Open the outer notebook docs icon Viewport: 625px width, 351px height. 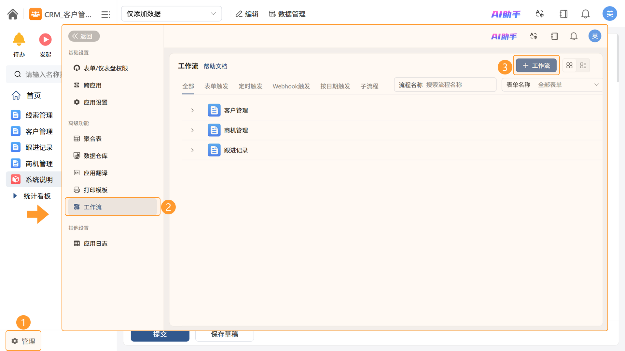click(x=563, y=14)
